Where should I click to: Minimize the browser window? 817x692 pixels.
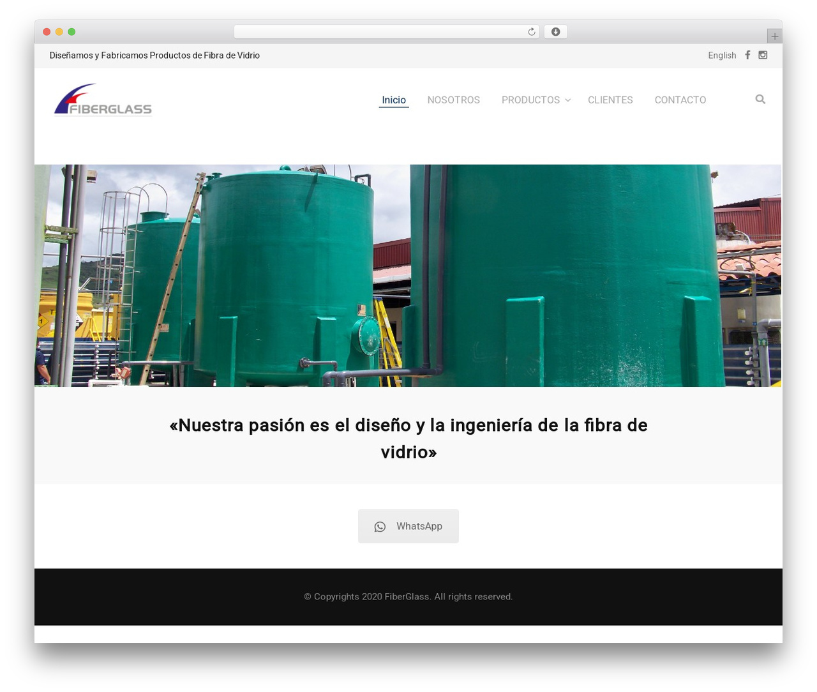59,32
